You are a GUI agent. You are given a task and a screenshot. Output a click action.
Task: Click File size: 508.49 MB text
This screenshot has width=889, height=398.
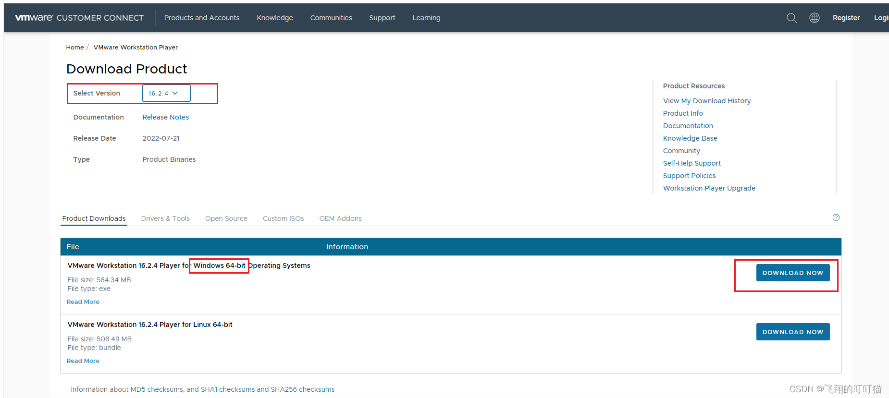click(x=99, y=339)
